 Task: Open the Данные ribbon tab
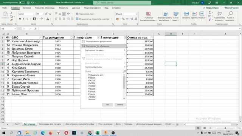76,8
